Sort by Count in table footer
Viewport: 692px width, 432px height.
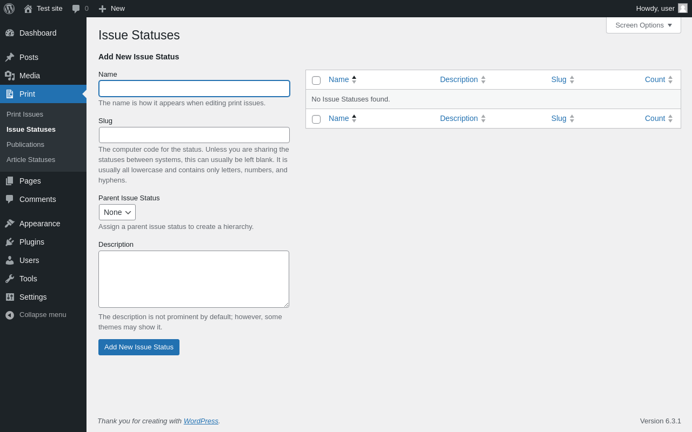(x=655, y=118)
